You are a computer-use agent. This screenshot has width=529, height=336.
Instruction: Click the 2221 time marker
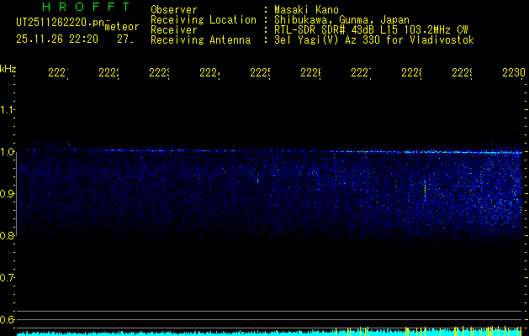[x=58, y=72]
